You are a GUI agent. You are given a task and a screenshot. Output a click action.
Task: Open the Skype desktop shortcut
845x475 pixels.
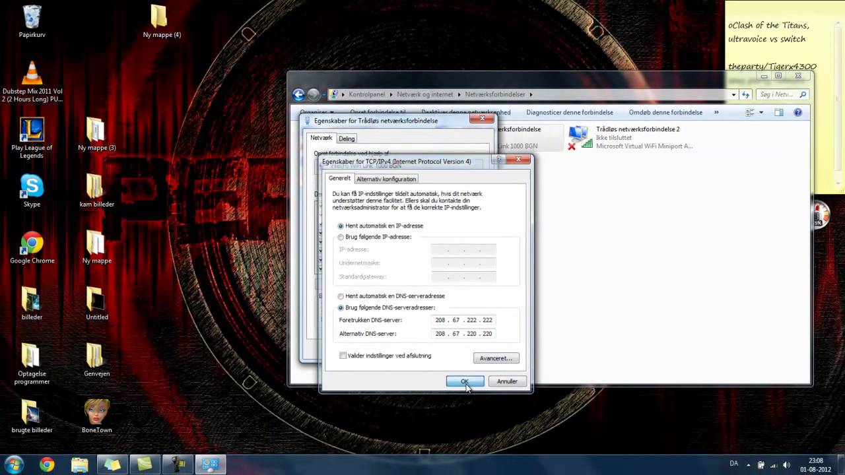(32, 191)
